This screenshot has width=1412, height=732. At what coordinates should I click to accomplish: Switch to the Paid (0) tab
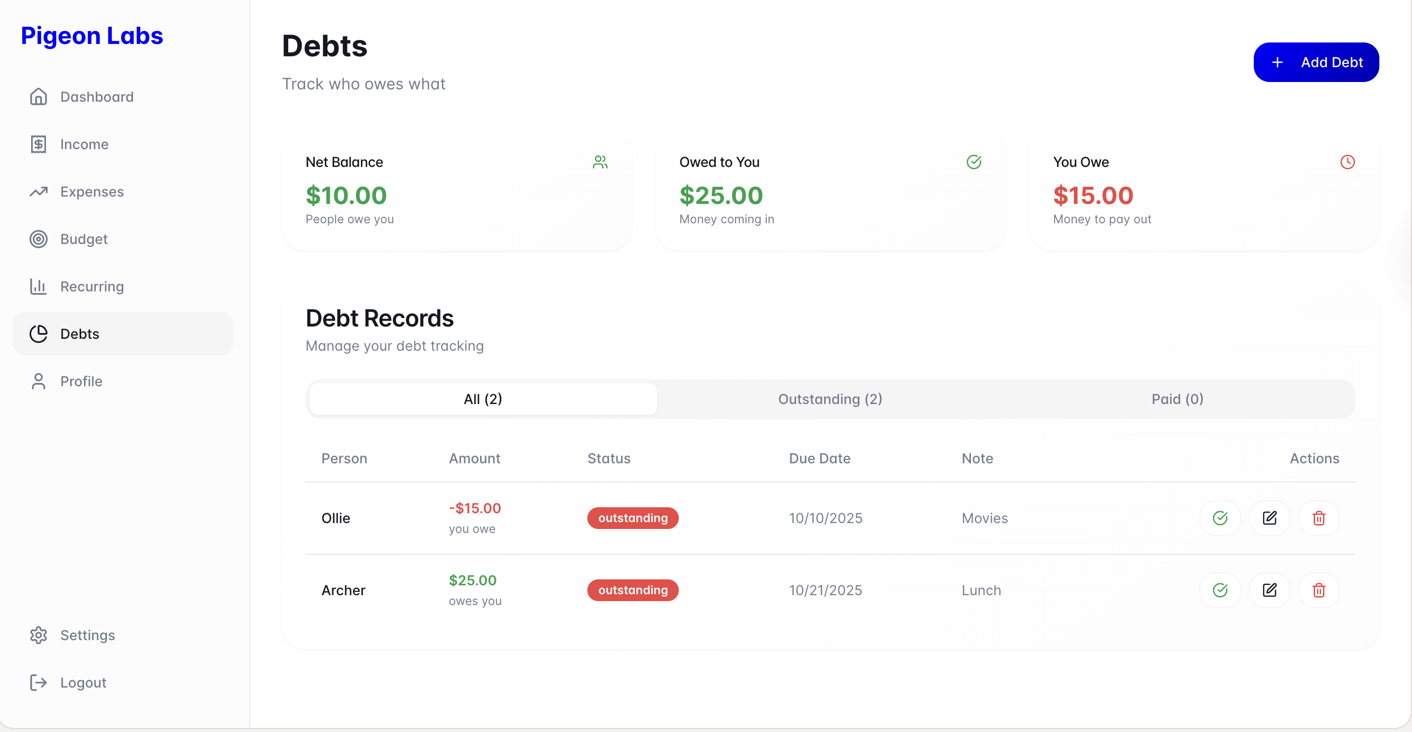(x=1177, y=399)
